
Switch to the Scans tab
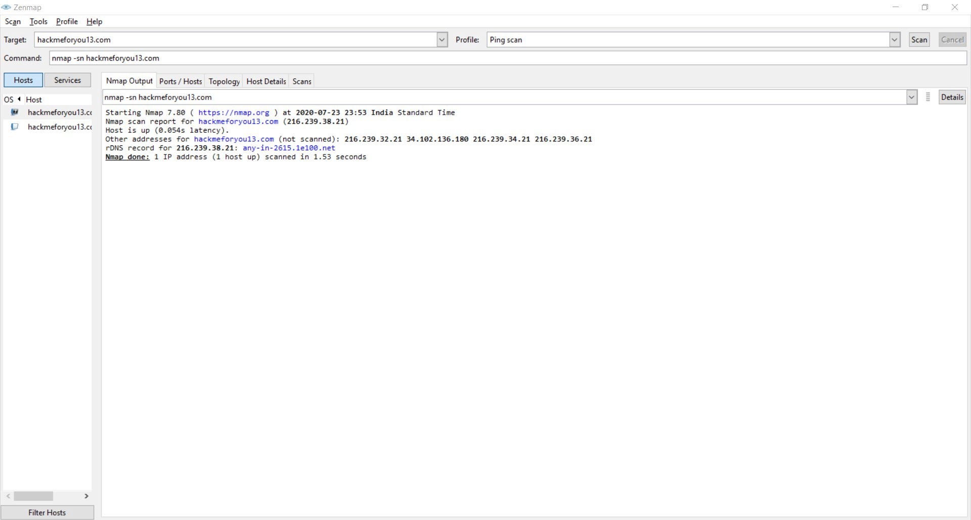[x=302, y=81]
